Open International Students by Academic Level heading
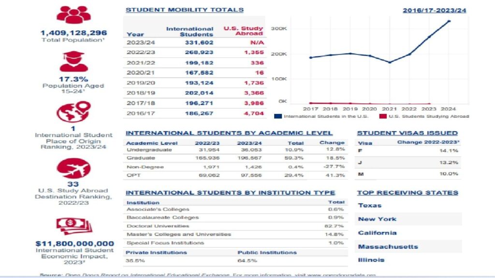Screen dimensions: 495x278 (229, 133)
